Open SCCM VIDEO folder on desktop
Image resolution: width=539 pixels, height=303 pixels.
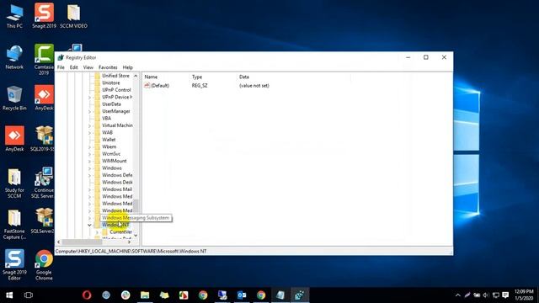click(73, 15)
